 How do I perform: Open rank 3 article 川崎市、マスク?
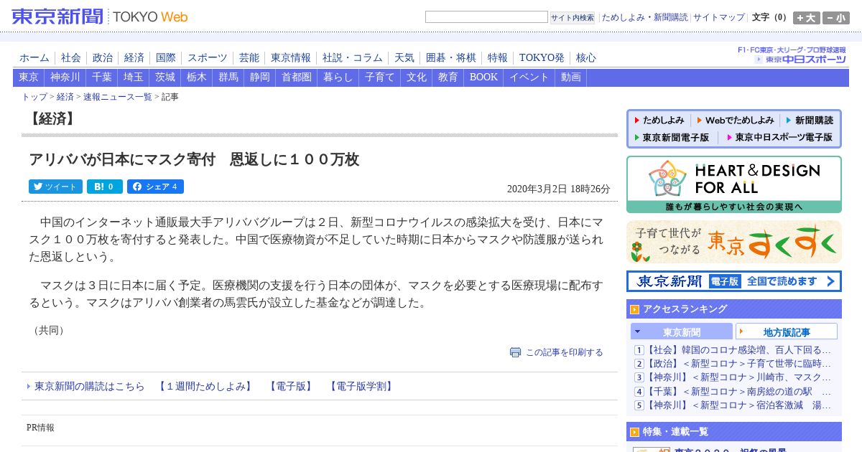coord(738,377)
